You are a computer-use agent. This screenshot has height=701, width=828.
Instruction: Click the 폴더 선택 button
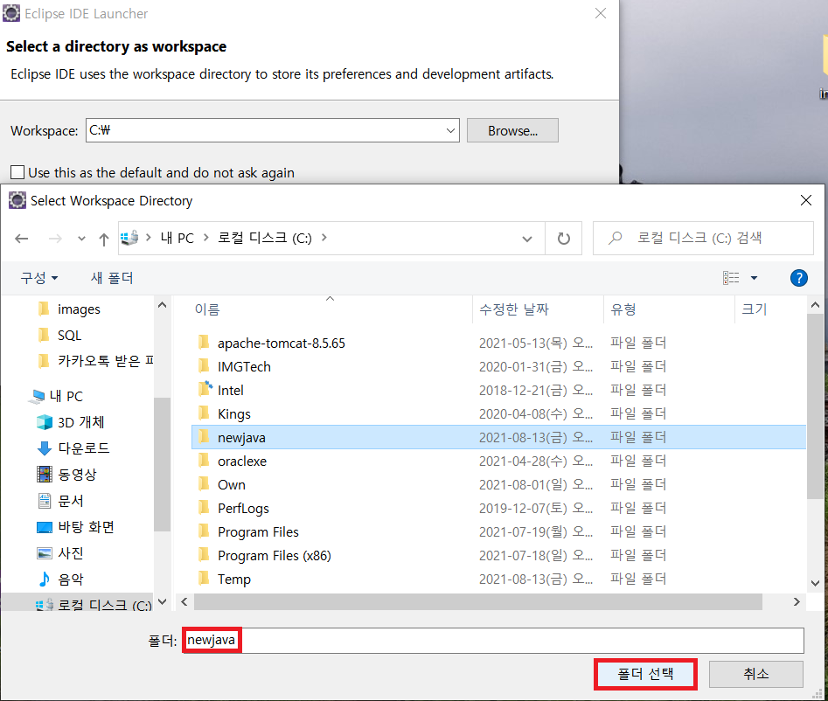click(645, 674)
